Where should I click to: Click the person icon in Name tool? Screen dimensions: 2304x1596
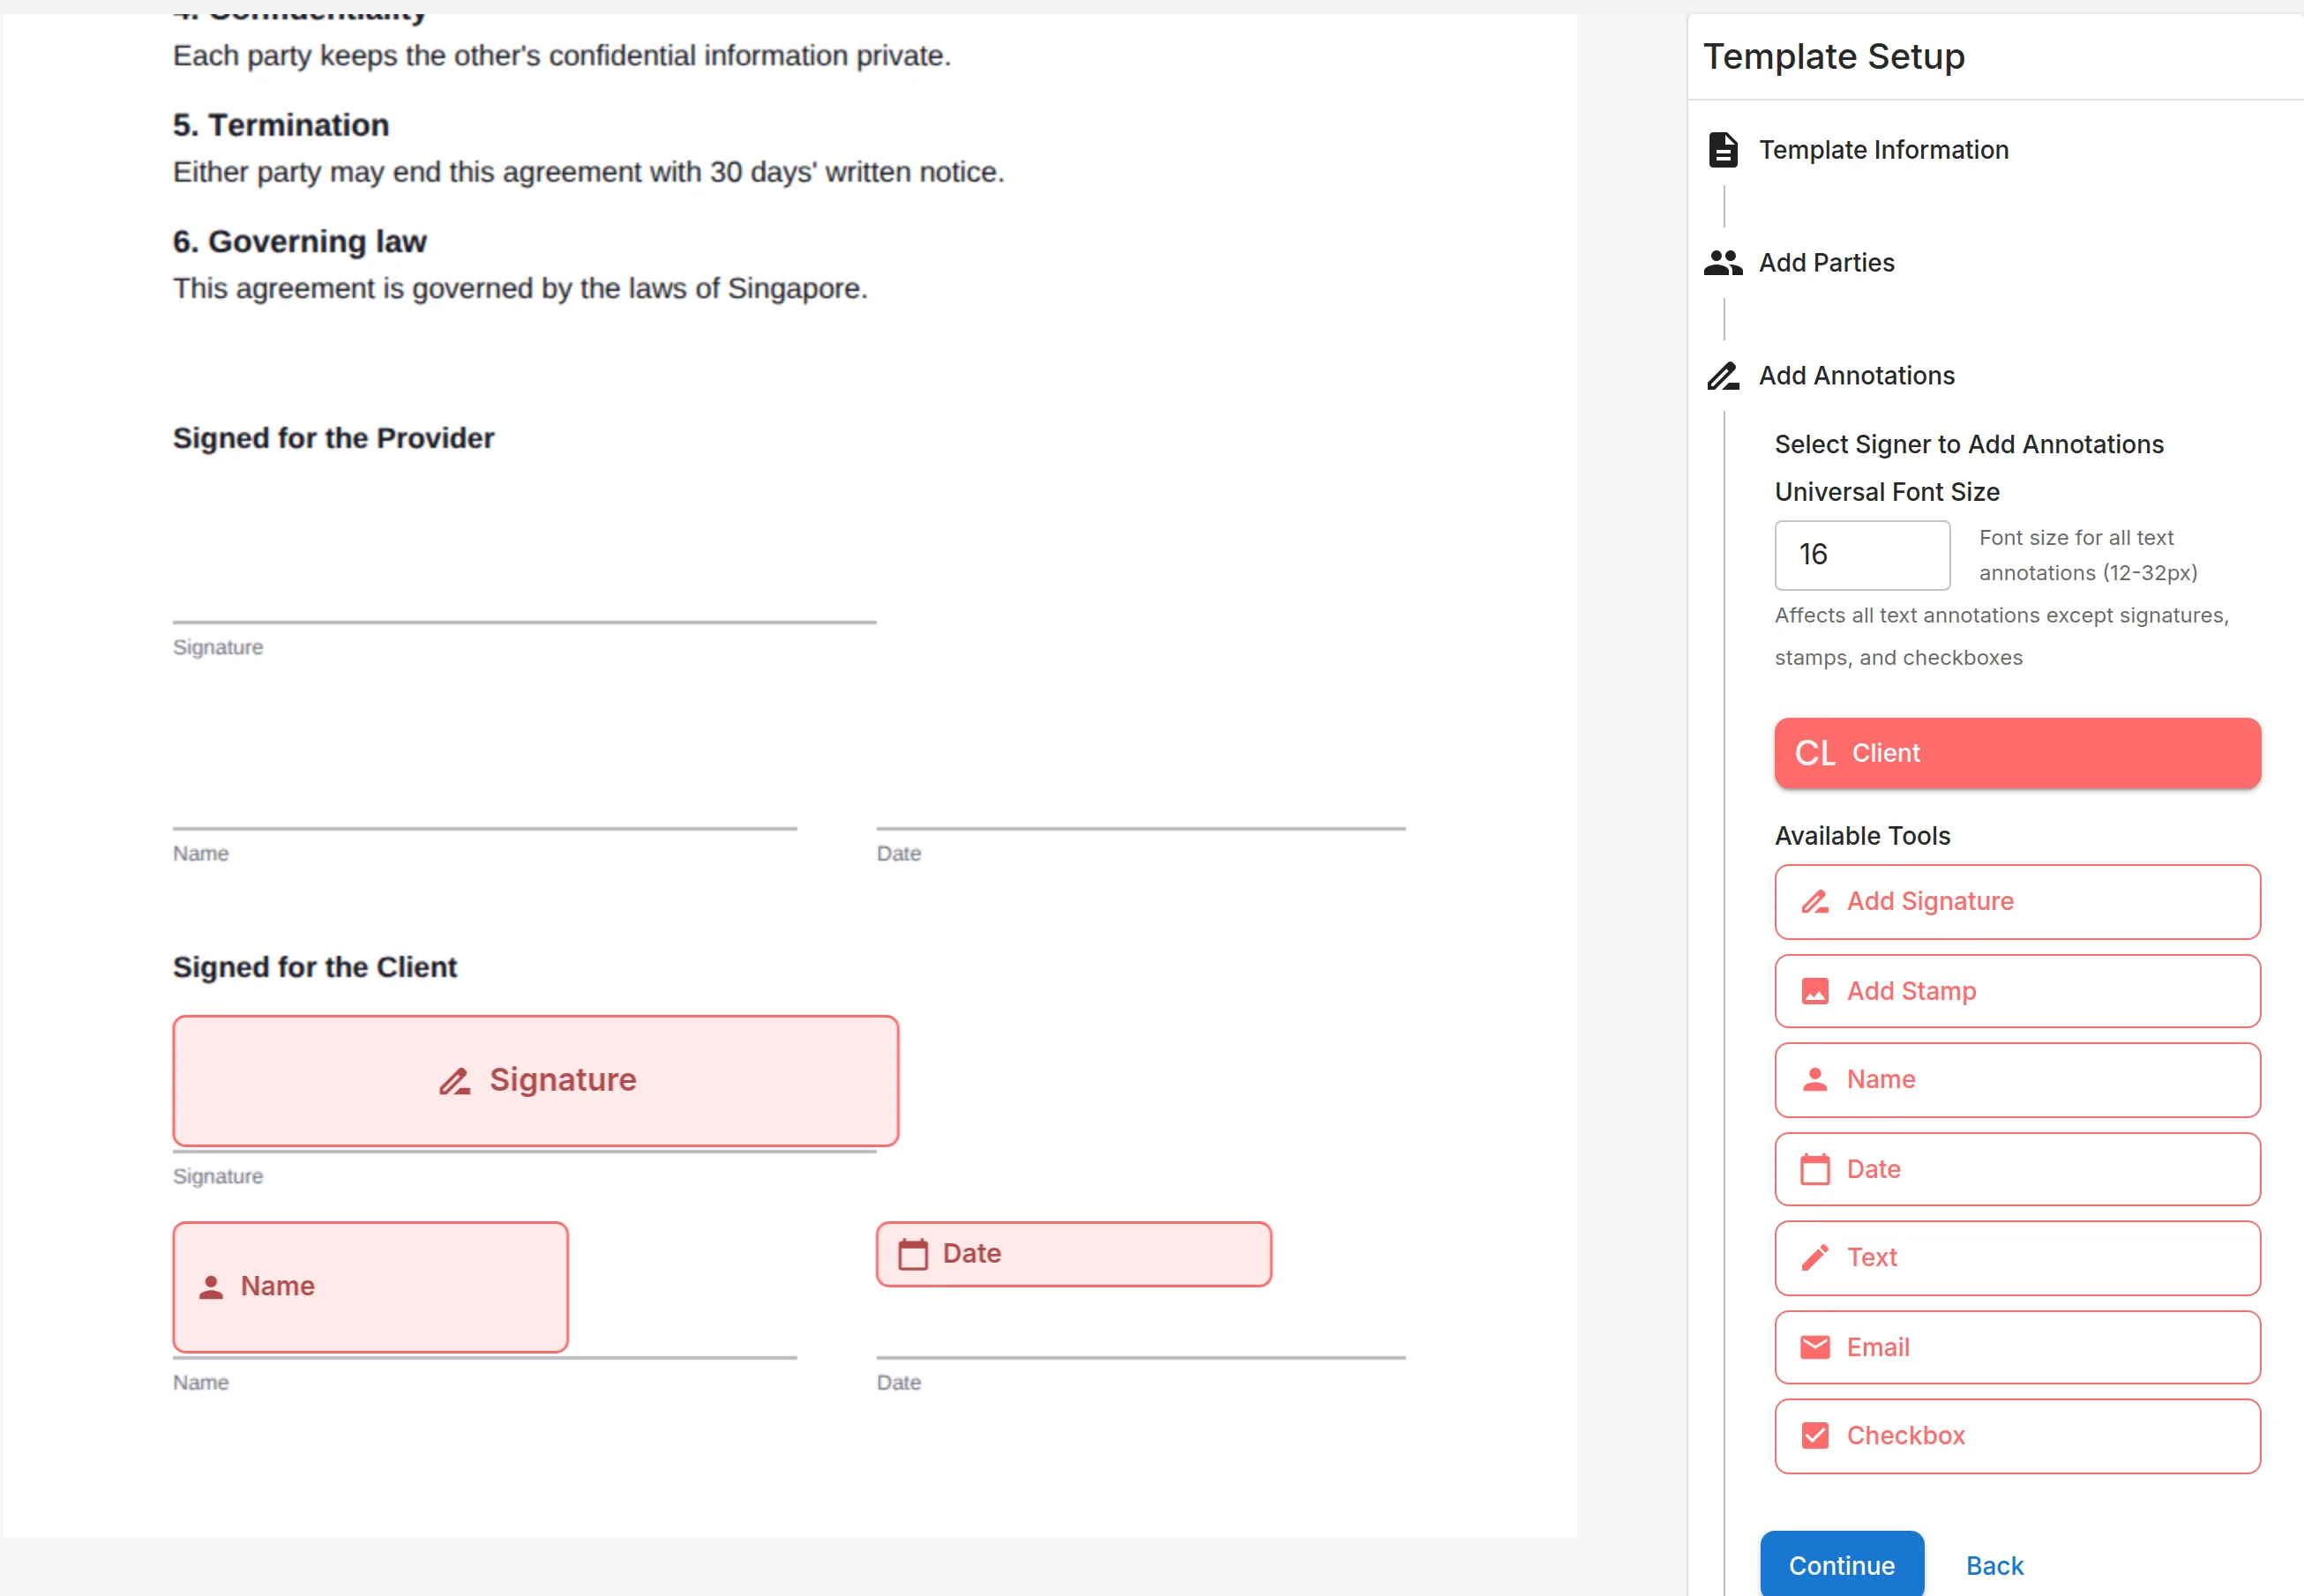pos(1814,1080)
